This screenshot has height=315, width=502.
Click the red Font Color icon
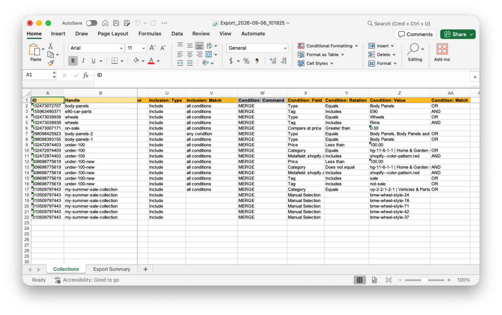pyautogui.click(x=151, y=61)
